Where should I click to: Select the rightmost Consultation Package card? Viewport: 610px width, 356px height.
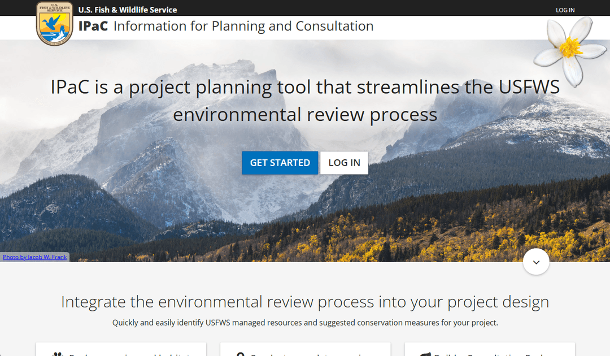(489, 349)
